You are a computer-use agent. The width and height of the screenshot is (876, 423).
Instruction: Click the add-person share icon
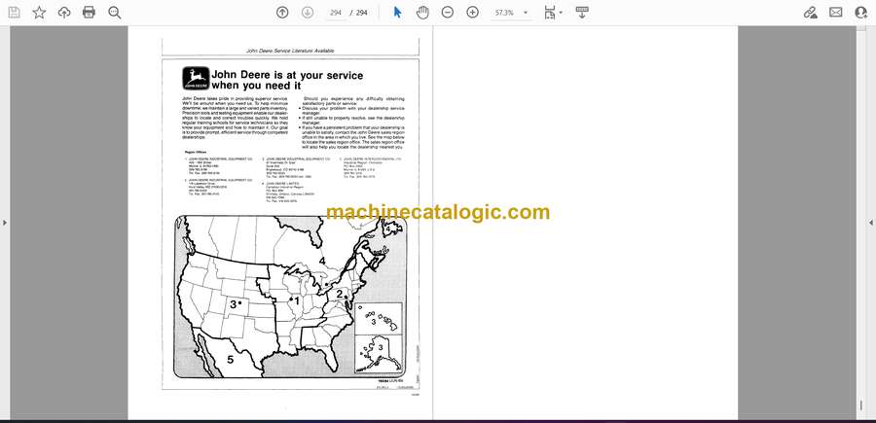click(x=860, y=13)
